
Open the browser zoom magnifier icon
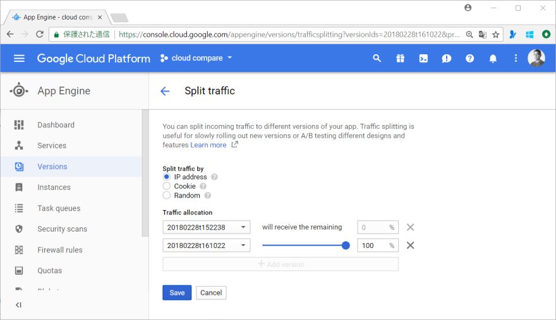[469, 34]
